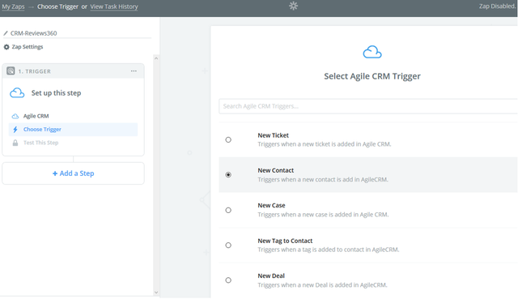518x299 pixels.
Task: Open the three-dots menu on the Trigger step
Action: point(134,70)
